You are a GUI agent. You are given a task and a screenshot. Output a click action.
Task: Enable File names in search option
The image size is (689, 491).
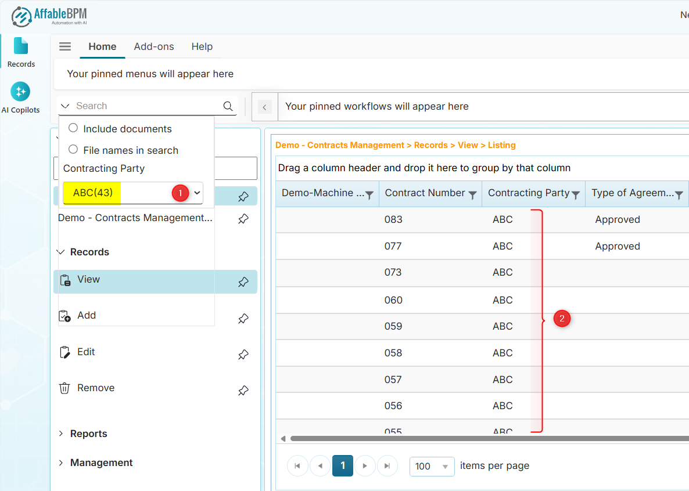(73, 149)
